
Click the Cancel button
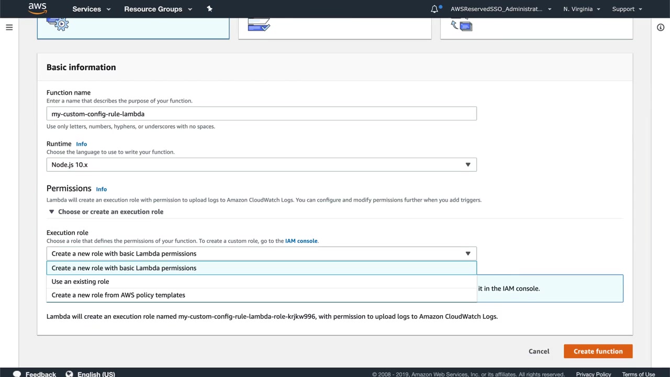(539, 351)
